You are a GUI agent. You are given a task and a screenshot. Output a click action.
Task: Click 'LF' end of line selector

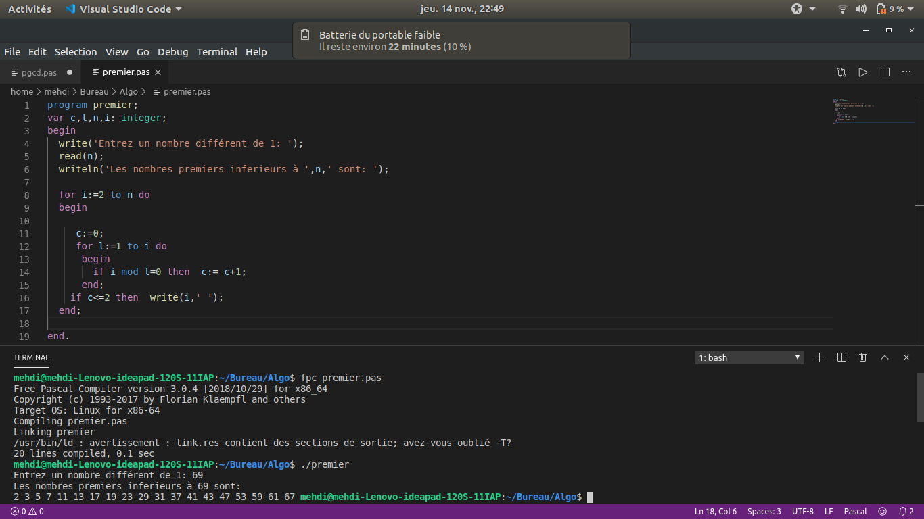click(829, 512)
